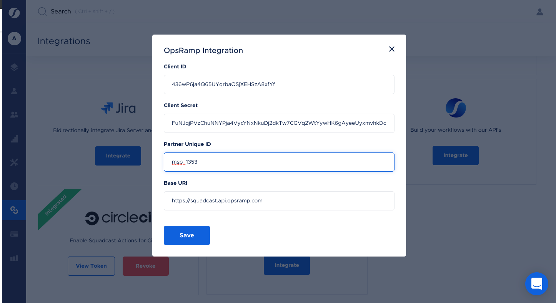Click View Token on the CircleCI card
This screenshot has width=556, height=303.
coord(91,266)
